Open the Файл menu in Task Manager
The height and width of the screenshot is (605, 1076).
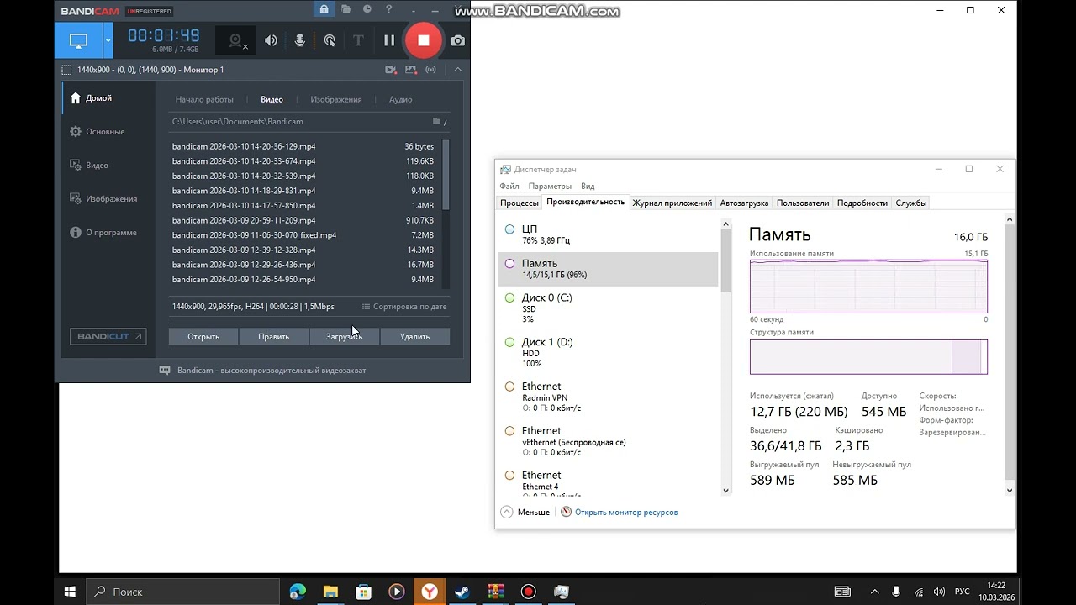[x=509, y=186]
